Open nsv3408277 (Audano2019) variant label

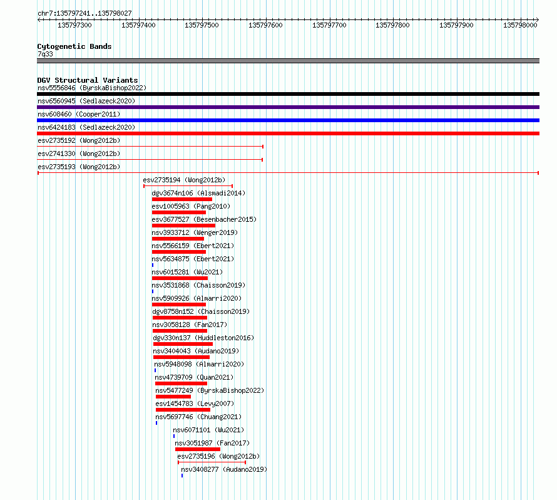pyautogui.click(x=224, y=469)
